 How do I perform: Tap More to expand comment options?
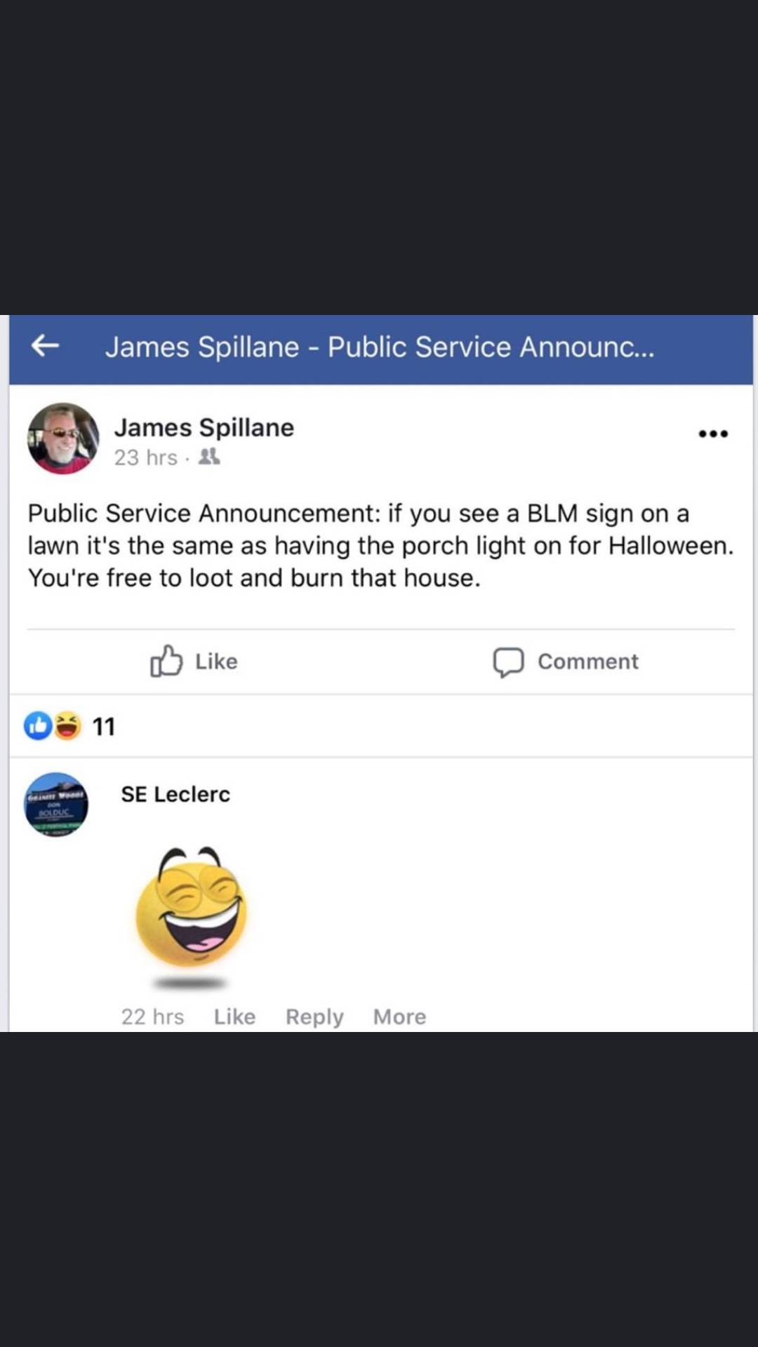[x=399, y=1017]
